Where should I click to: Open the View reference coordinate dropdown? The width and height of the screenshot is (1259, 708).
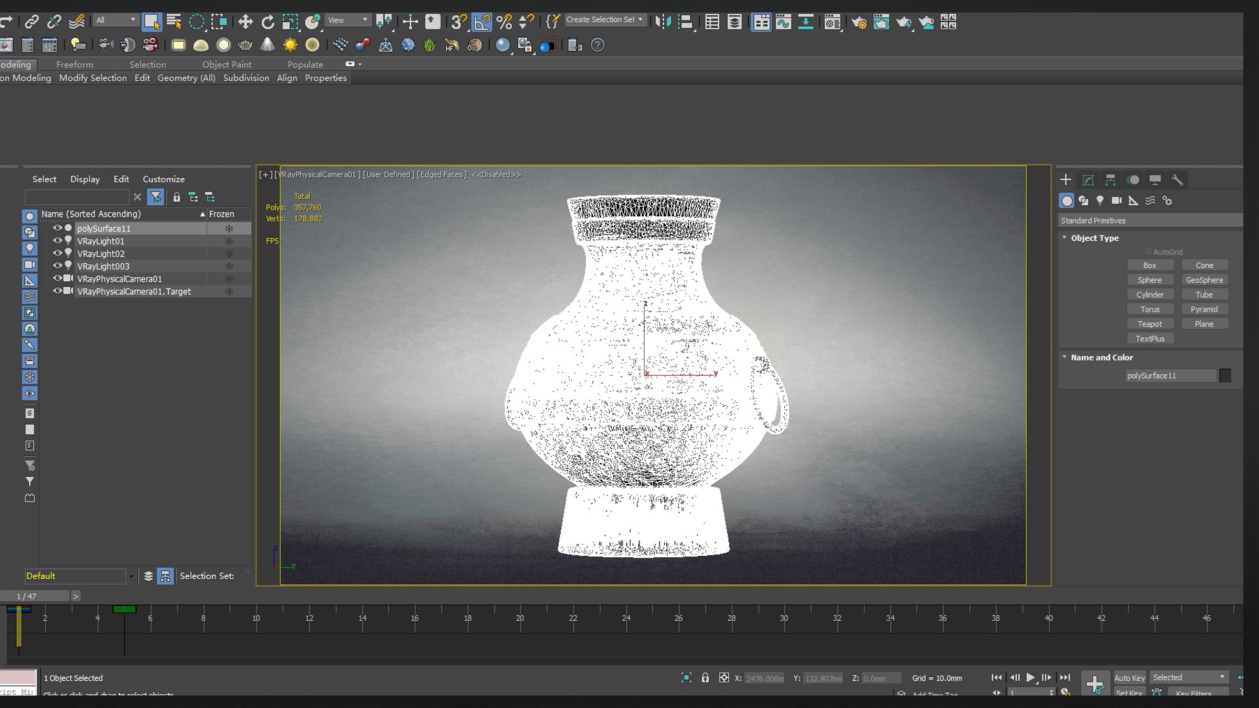pyautogui.click(x=348, y=20)
